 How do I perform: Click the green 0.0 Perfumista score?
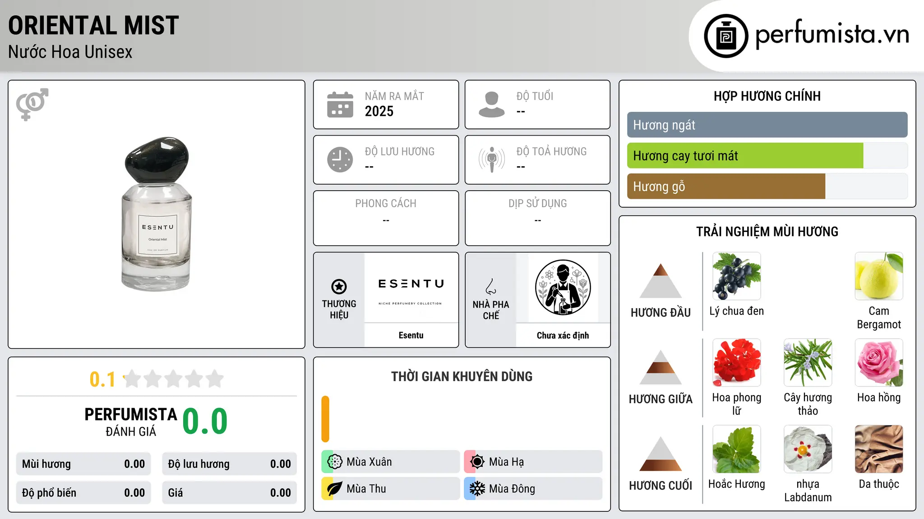[x=205, y=421]
